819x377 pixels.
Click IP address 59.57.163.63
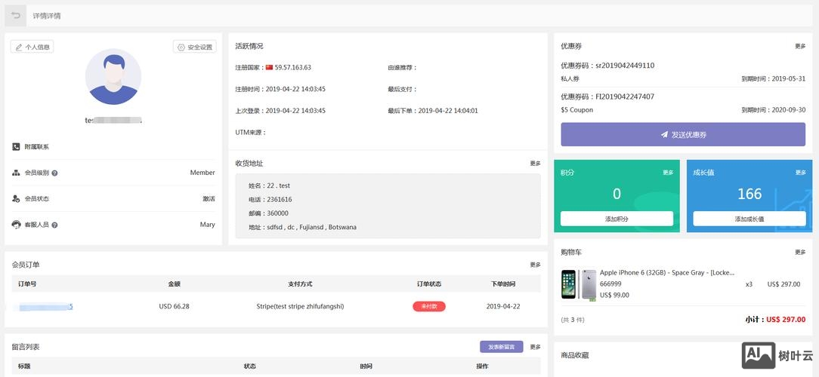[x=293, y=67]
